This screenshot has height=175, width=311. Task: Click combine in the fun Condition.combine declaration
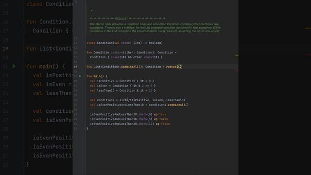click(x=117, y=52)
